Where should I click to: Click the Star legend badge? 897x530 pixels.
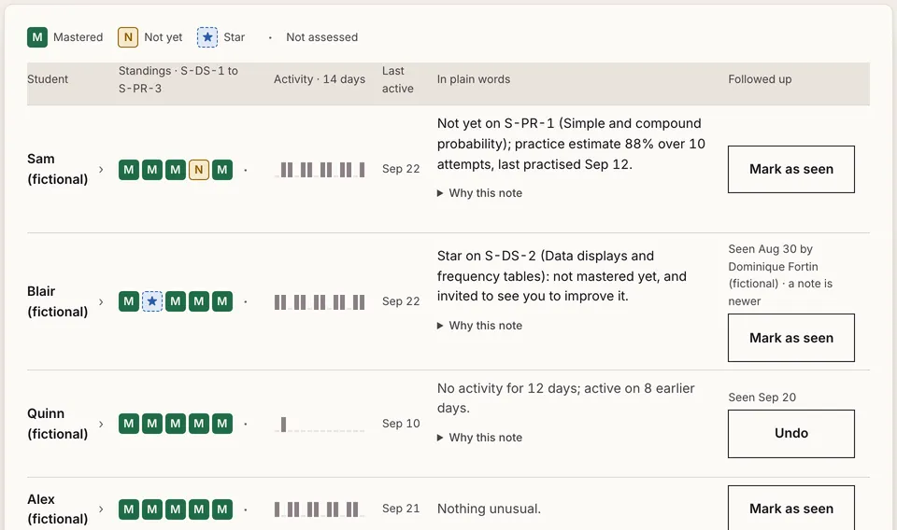point(207,37)
